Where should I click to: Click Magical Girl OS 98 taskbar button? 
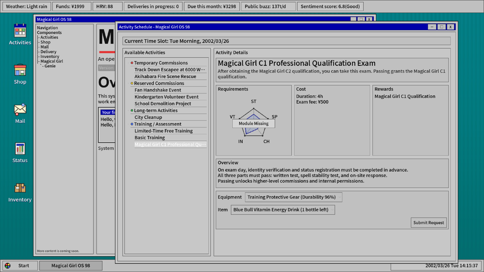71,266
